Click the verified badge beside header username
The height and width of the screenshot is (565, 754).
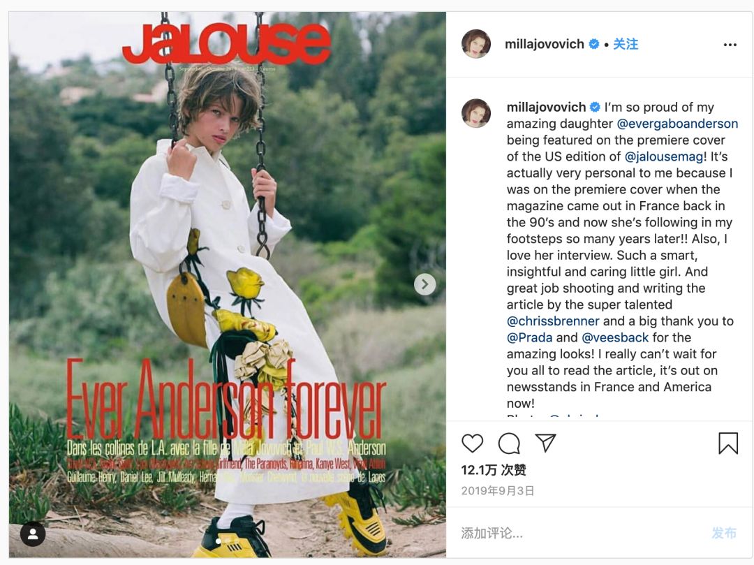pyautogui.click(x=594, y=44)
